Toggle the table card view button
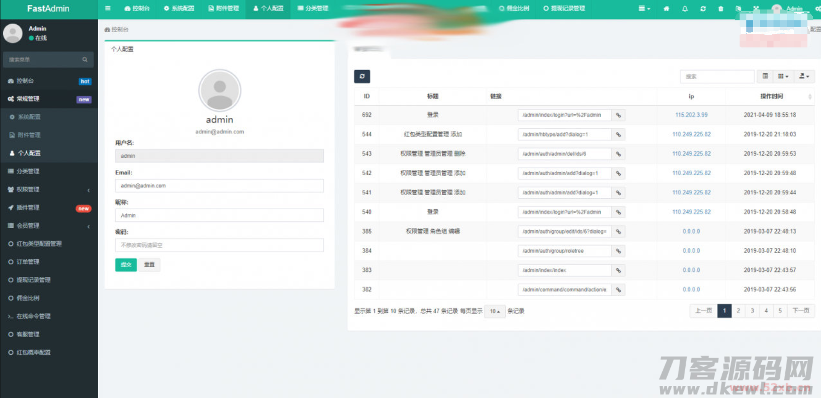This screenshot has height=398, width=821. [x=765, y=76]
